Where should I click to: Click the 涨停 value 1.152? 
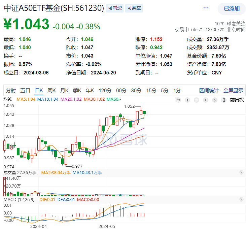pos(156,39)
